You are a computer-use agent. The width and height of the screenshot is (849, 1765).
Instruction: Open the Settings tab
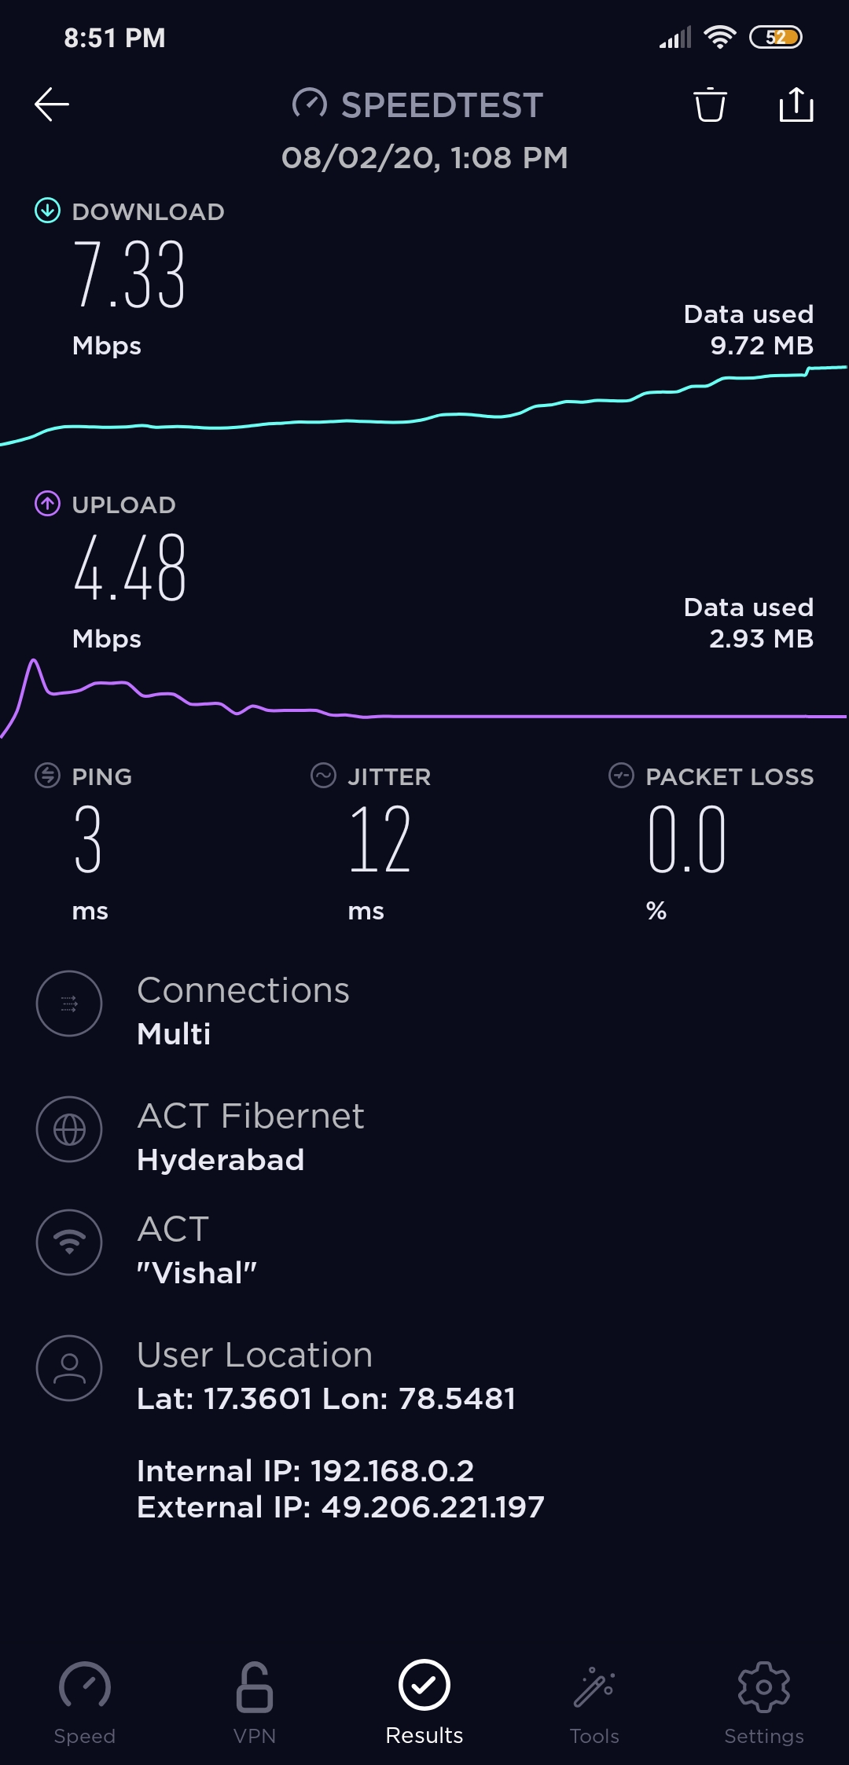pyautogui.click(x=764, y=1702)
